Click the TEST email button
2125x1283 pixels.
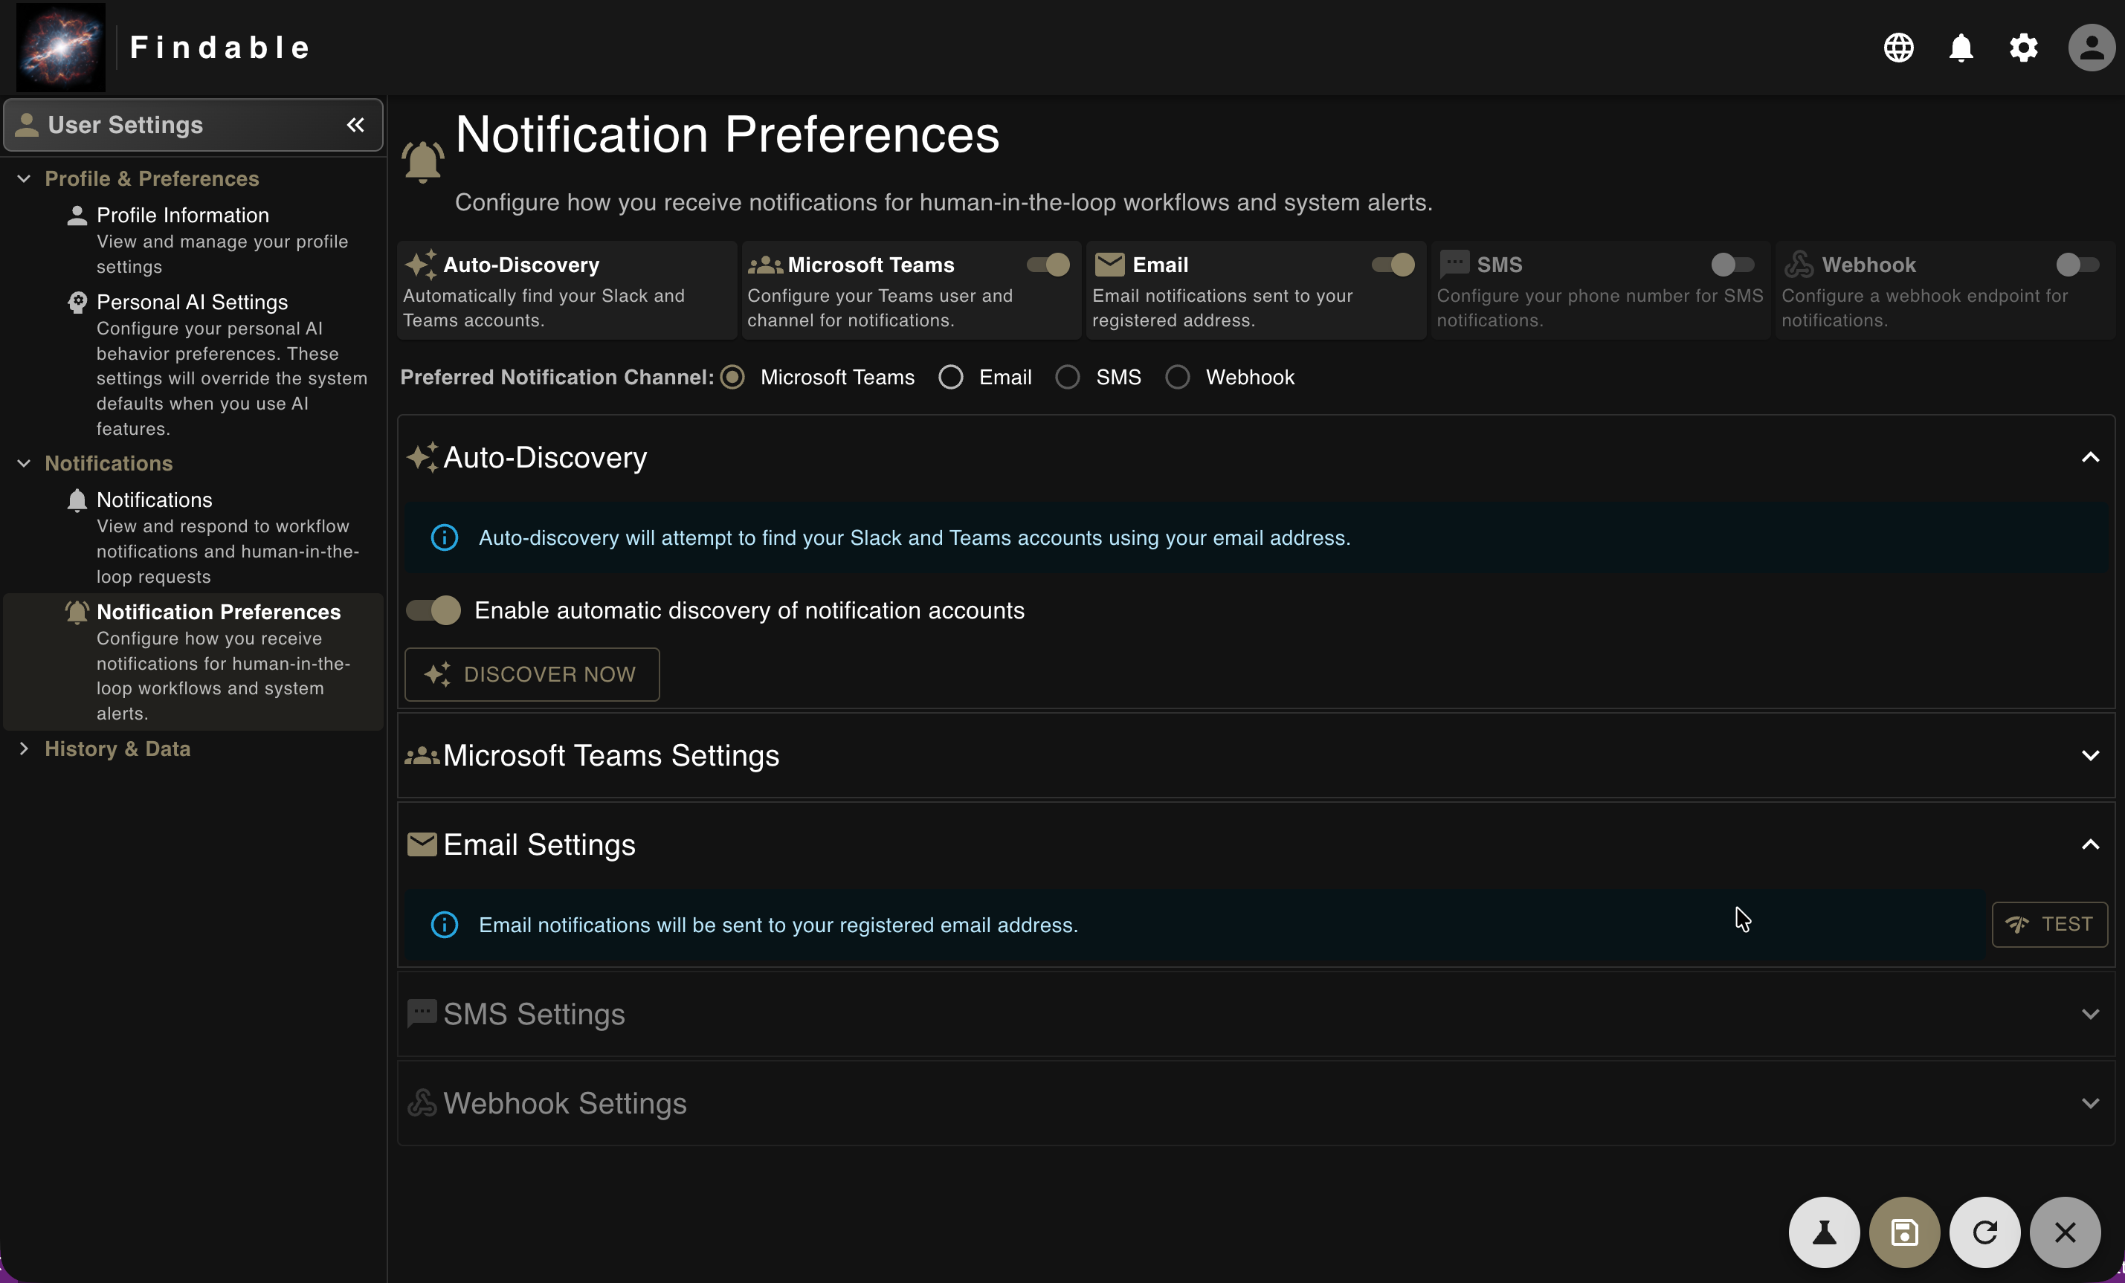(2049, 924)
